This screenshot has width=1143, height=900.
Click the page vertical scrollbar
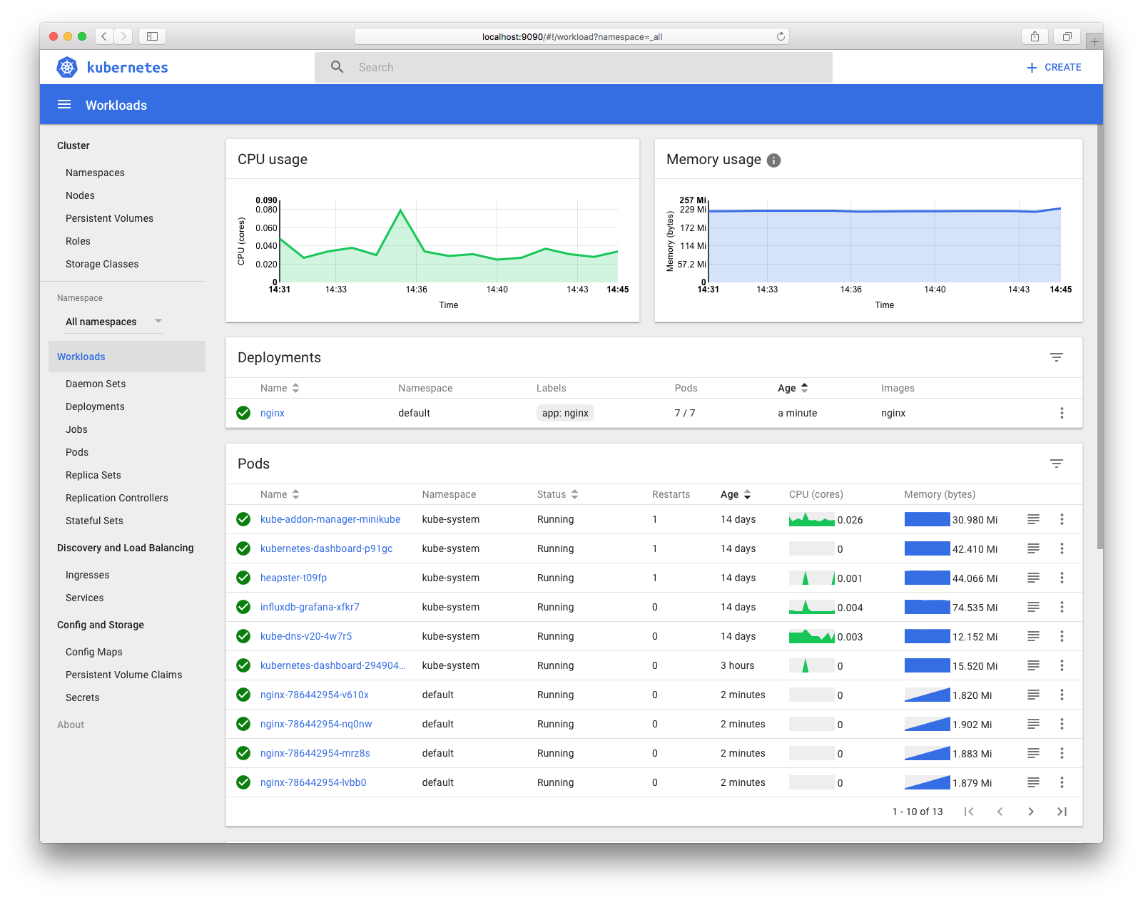(1099, 335)
